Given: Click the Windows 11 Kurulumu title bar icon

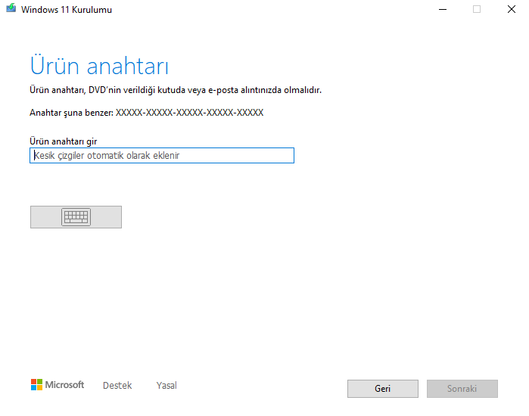Looking at the screenshot, I should pos(11,8).
